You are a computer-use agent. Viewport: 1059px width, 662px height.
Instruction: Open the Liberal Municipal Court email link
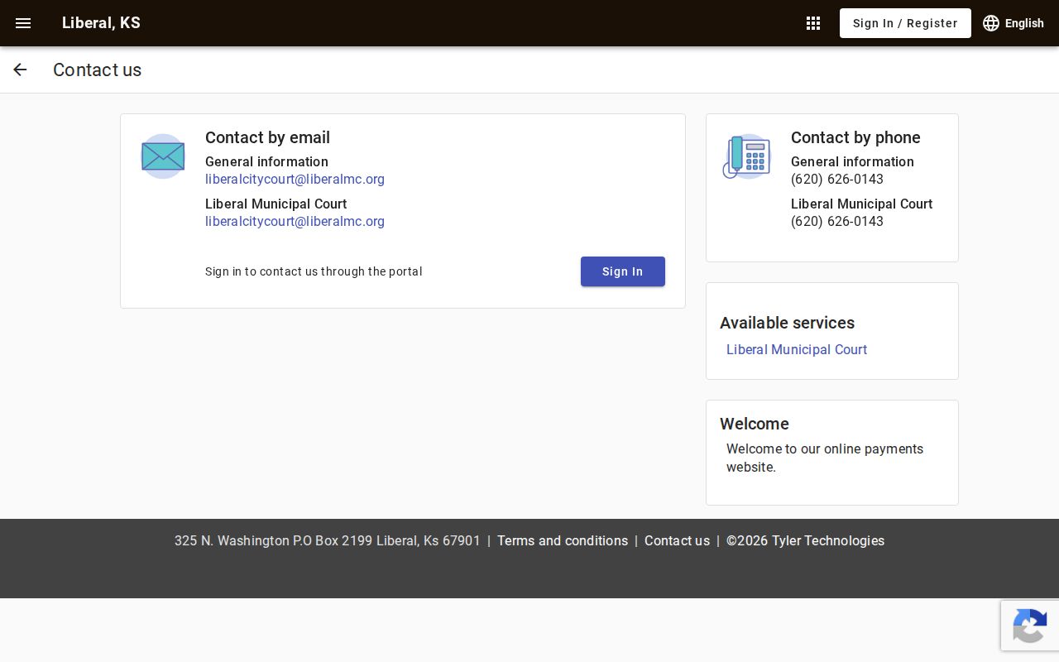pos(295,222)
